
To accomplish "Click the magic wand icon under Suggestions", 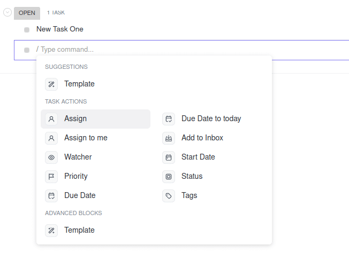I will [51, 84].
